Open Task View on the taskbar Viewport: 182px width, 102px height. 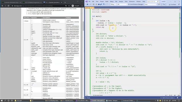point(12,101)
